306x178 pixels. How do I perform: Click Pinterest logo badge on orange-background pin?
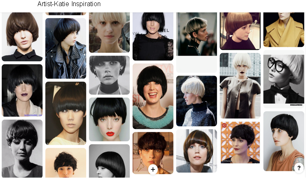coord(224,125)
